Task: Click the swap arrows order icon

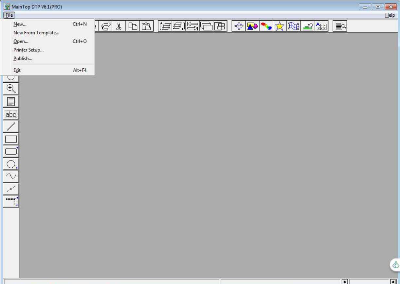Action: click(193, 26)
